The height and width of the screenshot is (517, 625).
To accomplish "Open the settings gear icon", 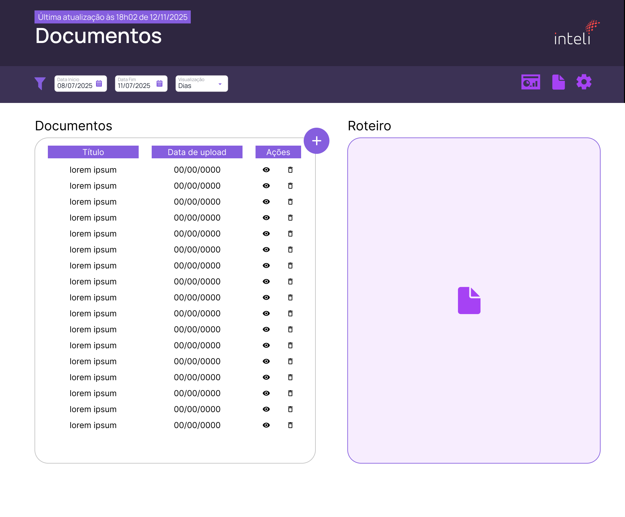I will (584, 82).
